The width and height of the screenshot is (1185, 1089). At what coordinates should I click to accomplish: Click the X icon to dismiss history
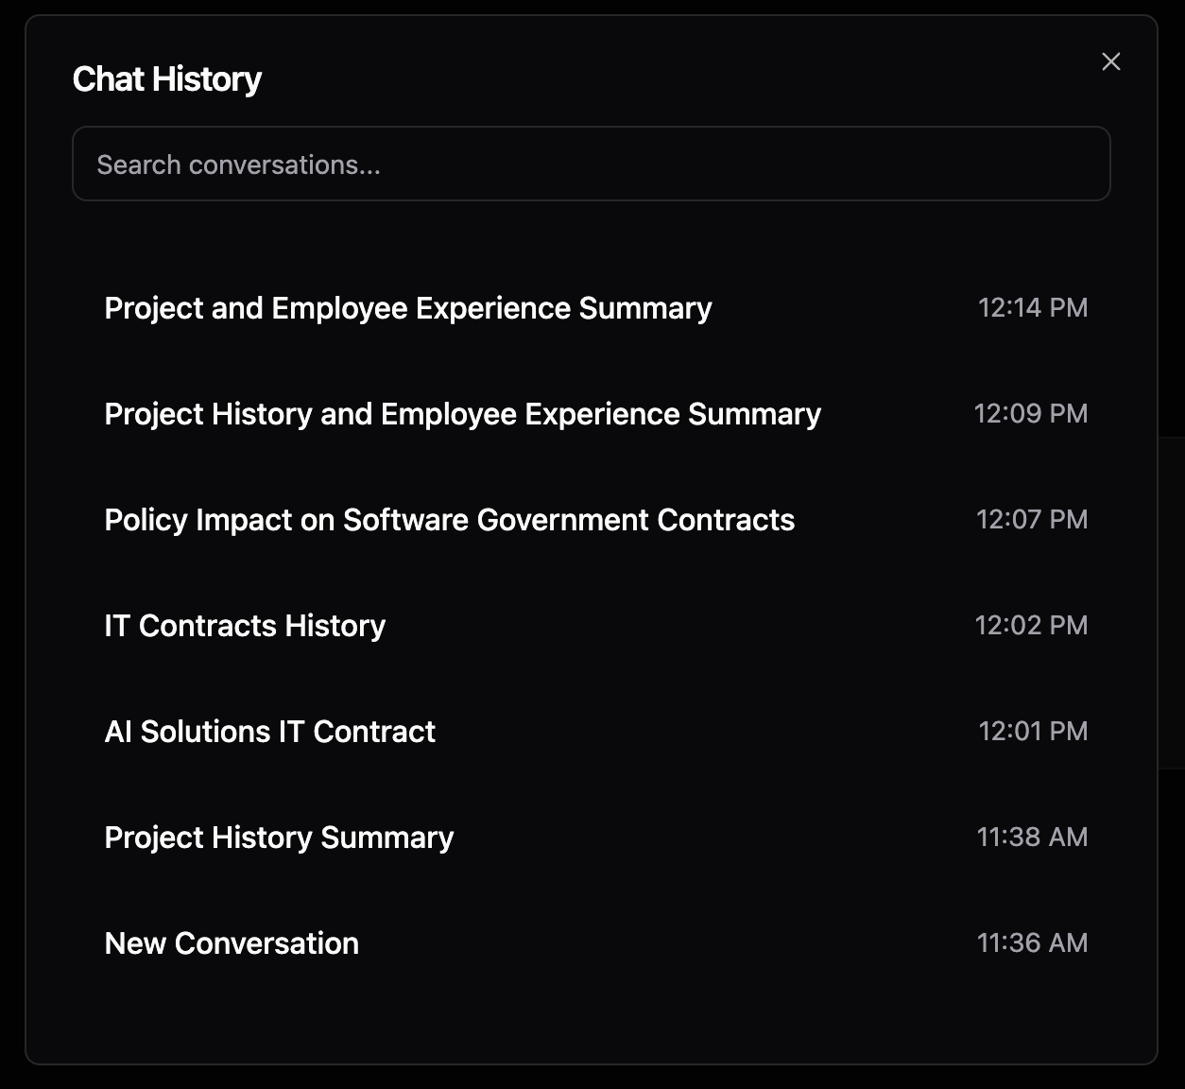tap(1110, 61)
